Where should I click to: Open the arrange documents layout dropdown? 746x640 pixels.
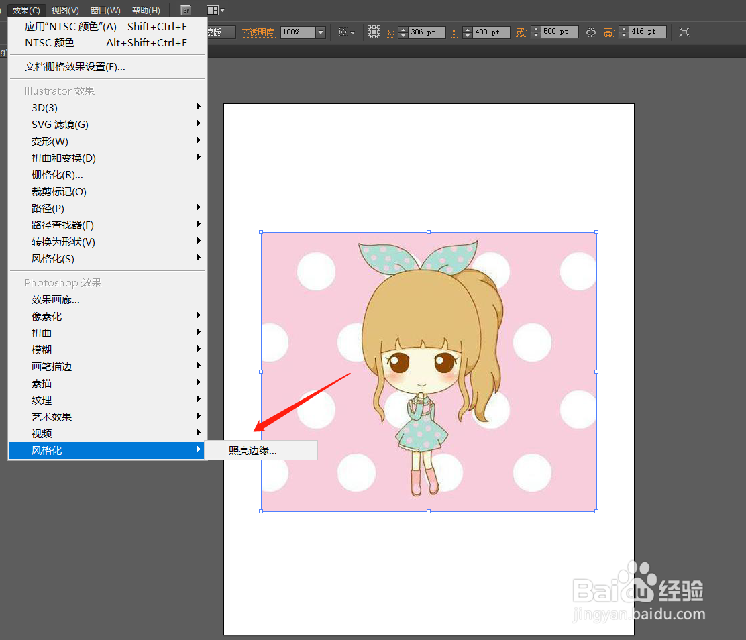tap(215, 10)
